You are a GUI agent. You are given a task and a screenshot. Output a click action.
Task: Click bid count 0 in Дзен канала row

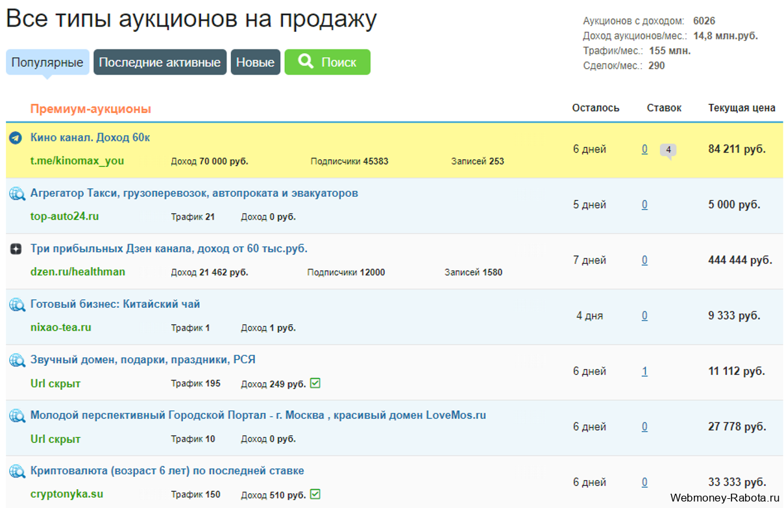(x=644, y=260)
